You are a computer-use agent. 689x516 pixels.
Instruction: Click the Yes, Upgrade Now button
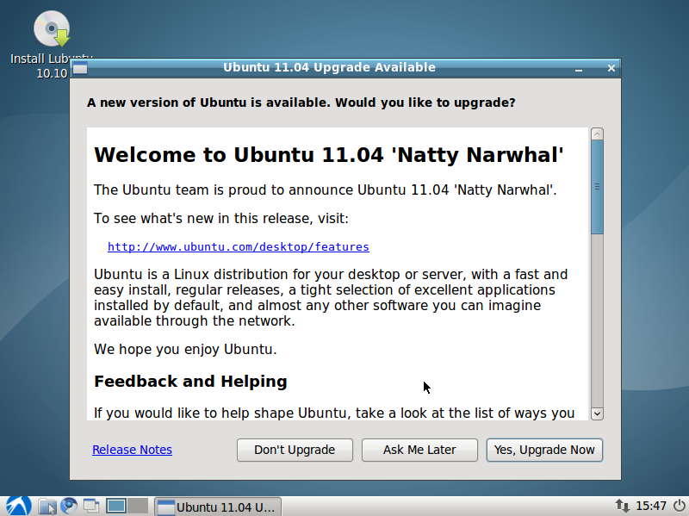coord(544,450)
